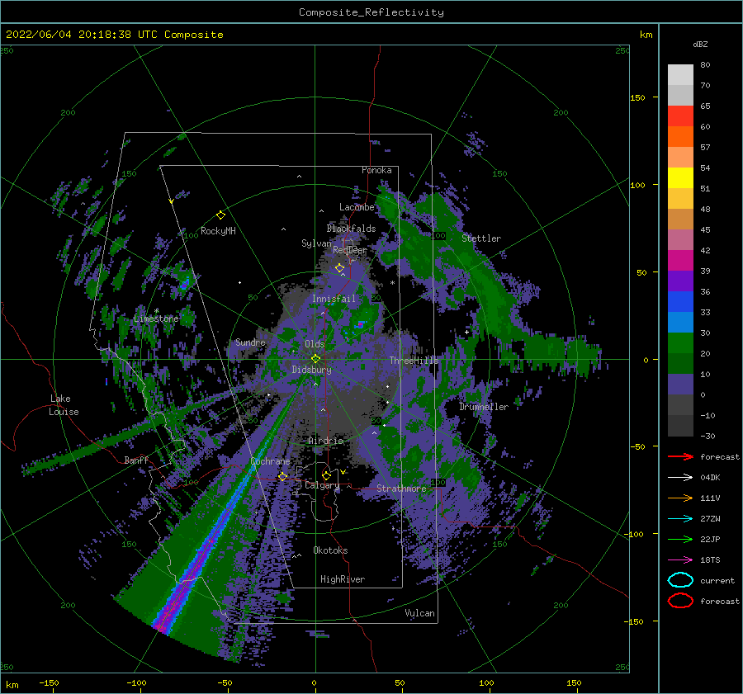Click the Drumheller label
The width and height of the screenshot is (743, 694).
point(484,407)
